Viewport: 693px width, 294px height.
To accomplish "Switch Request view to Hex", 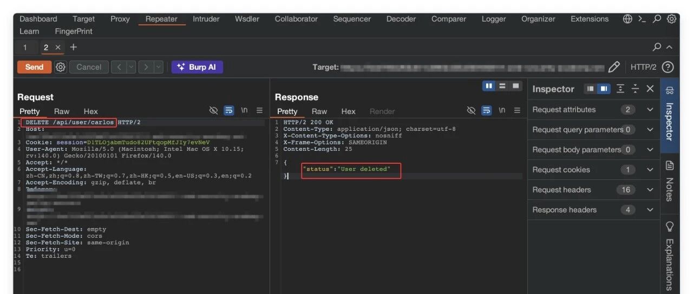I will 91,111.
